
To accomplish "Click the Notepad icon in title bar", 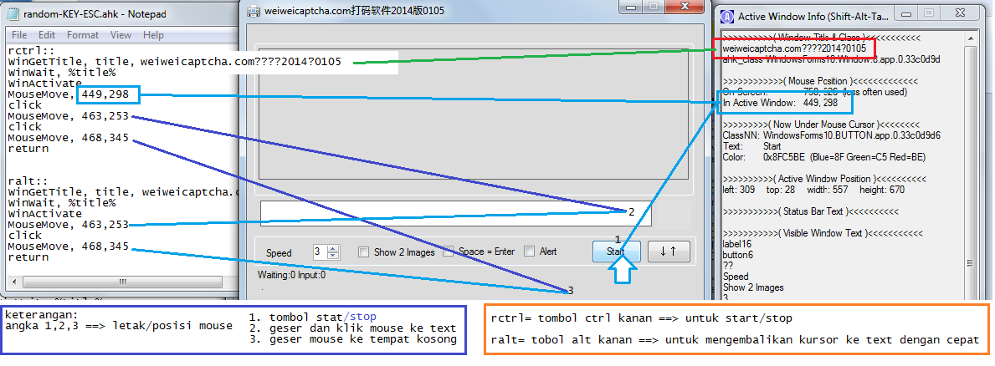I will pos(12,15).
